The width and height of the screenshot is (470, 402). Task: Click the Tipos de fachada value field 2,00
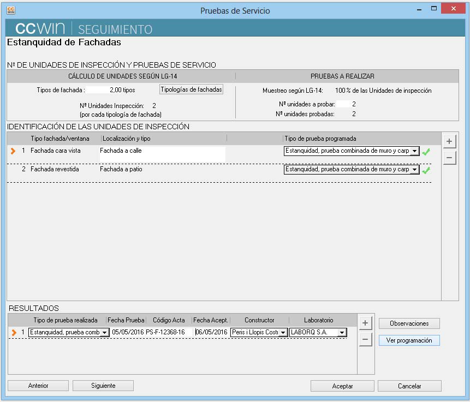104,90
